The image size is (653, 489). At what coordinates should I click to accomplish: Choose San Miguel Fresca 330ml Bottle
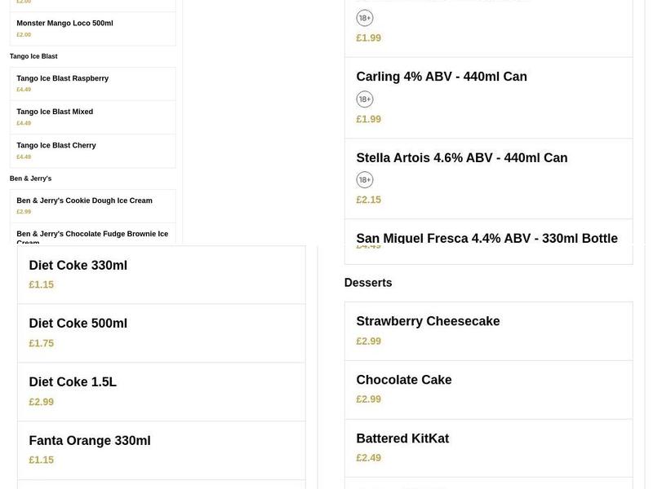pyautogui.click(x=486, y=238)
